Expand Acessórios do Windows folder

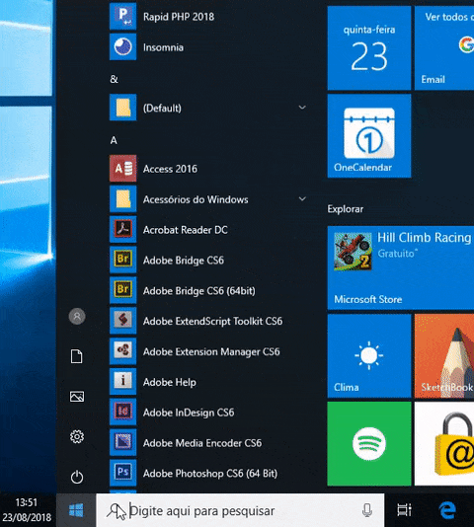208,199
